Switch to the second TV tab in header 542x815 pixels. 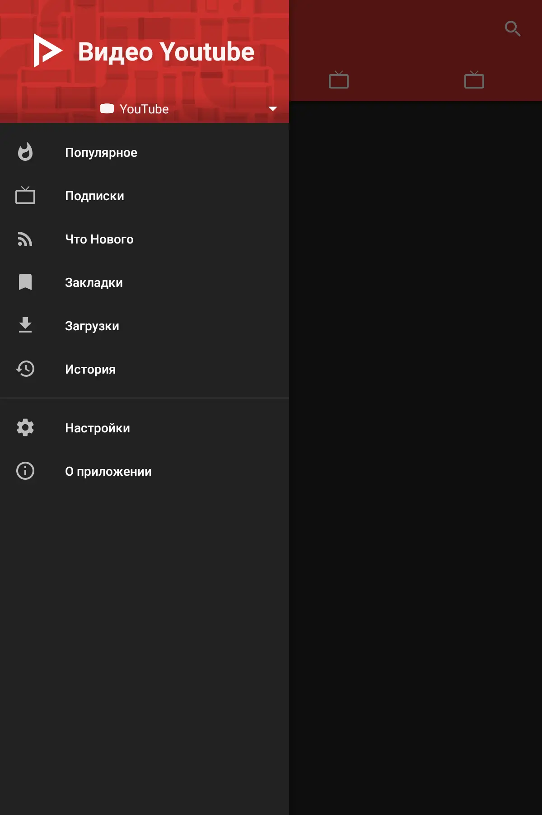tap(474, 80)
